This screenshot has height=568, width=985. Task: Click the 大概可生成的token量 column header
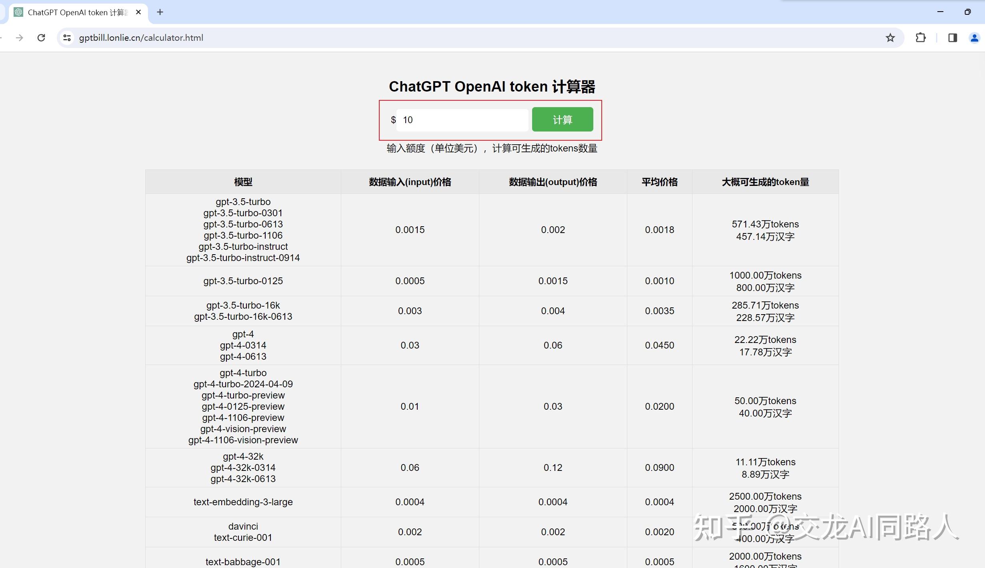tap(765, 182)
